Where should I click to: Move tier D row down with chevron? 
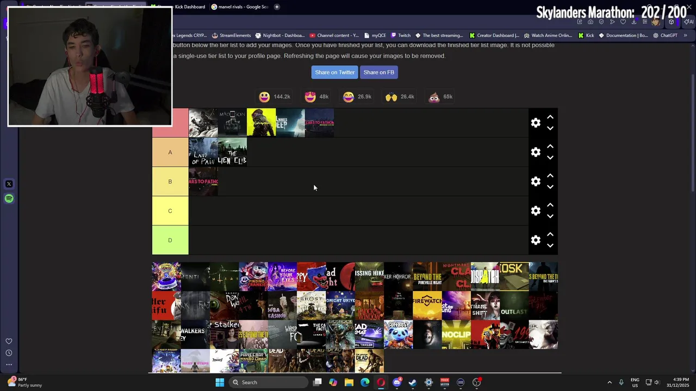coord(550,245)
